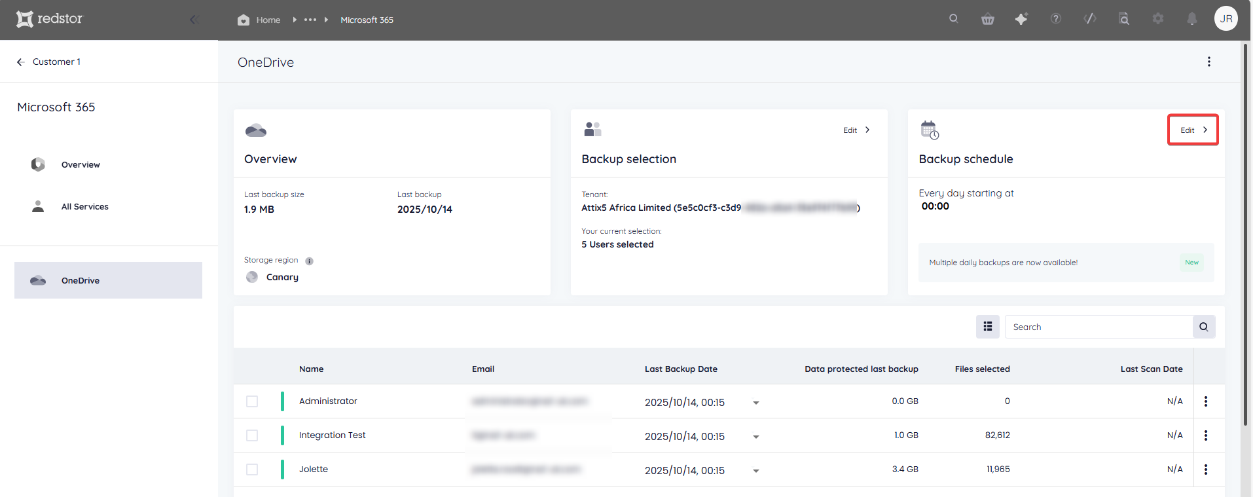Open the help question mark icon
Viewport: 1253px width, 497px height.
[1055, 19]
